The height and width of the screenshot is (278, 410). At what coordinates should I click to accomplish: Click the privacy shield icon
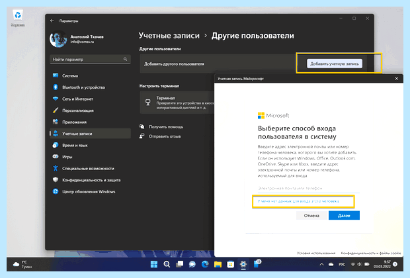(56, 180)
